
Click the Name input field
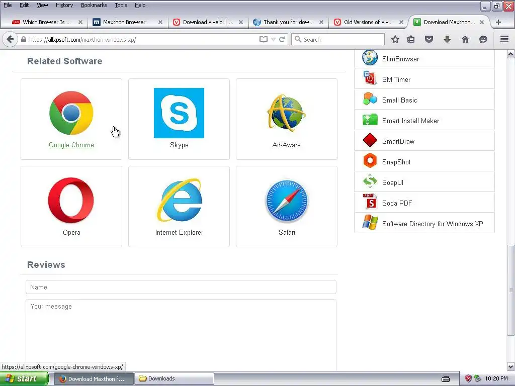pyautogui.click(x=181, y=287)
